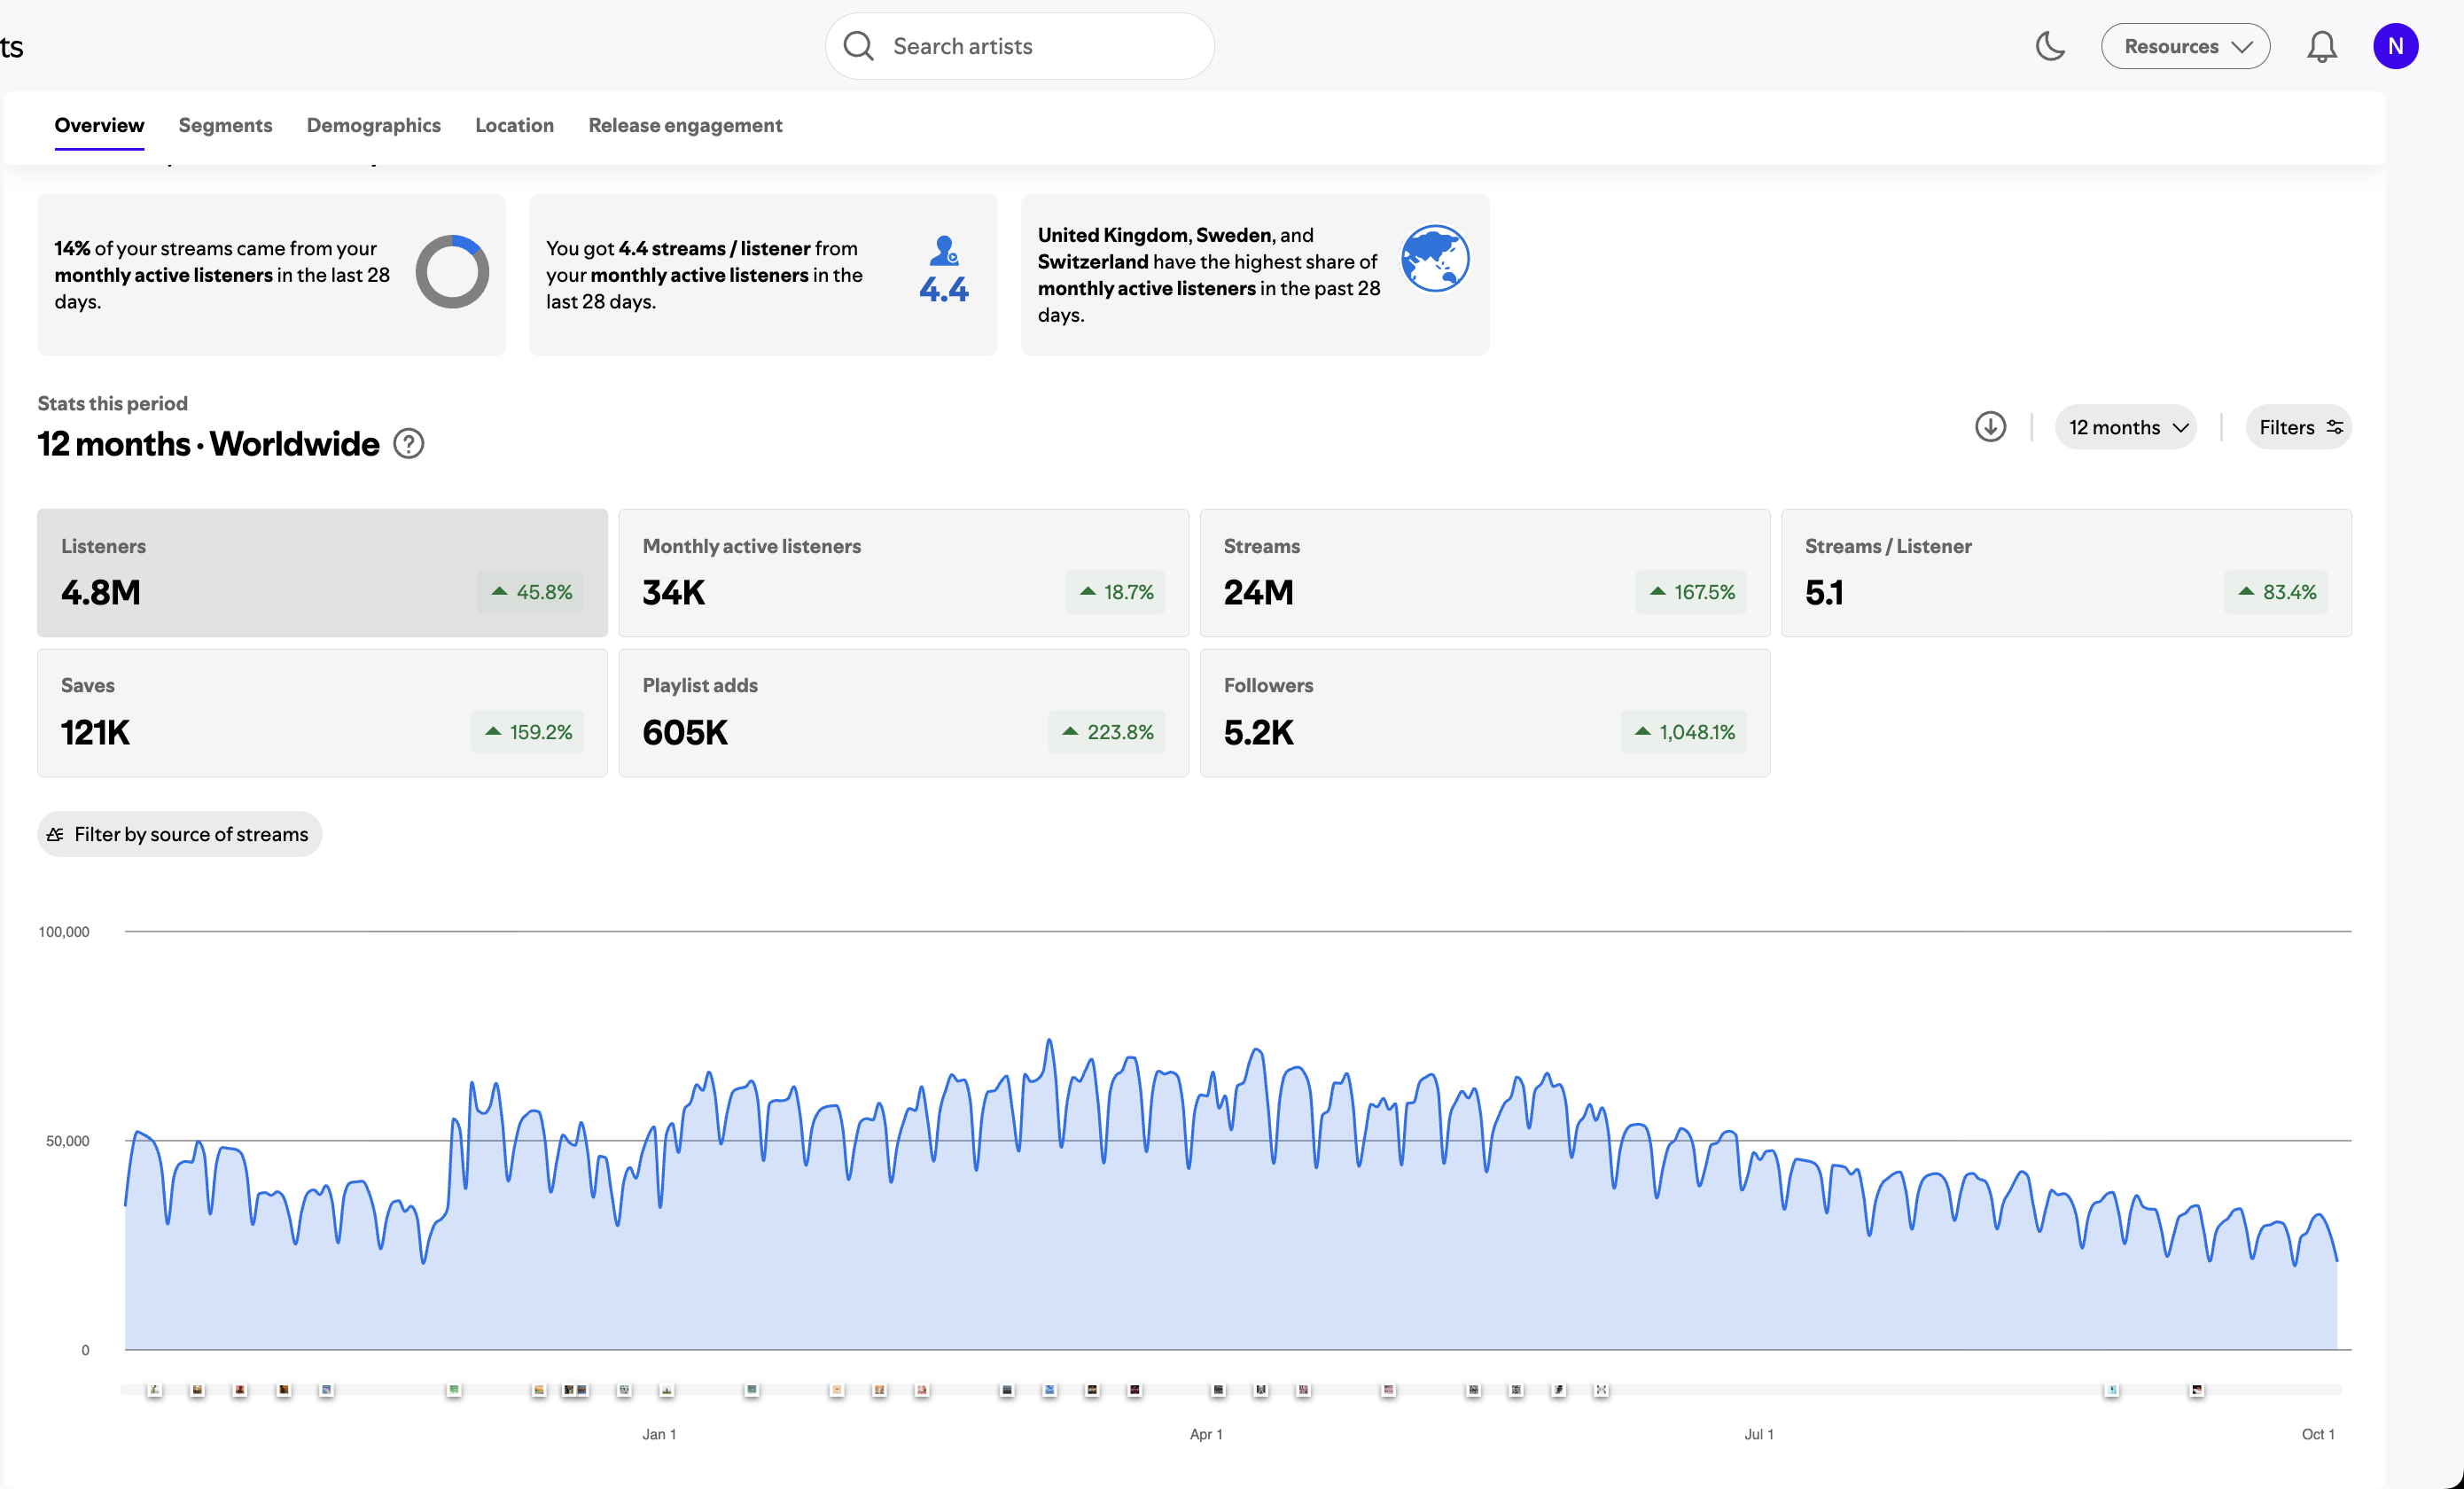This screenshot has width=2464, height=1489.
Task: Select the Listeners stat card
Action: point(322,573)
